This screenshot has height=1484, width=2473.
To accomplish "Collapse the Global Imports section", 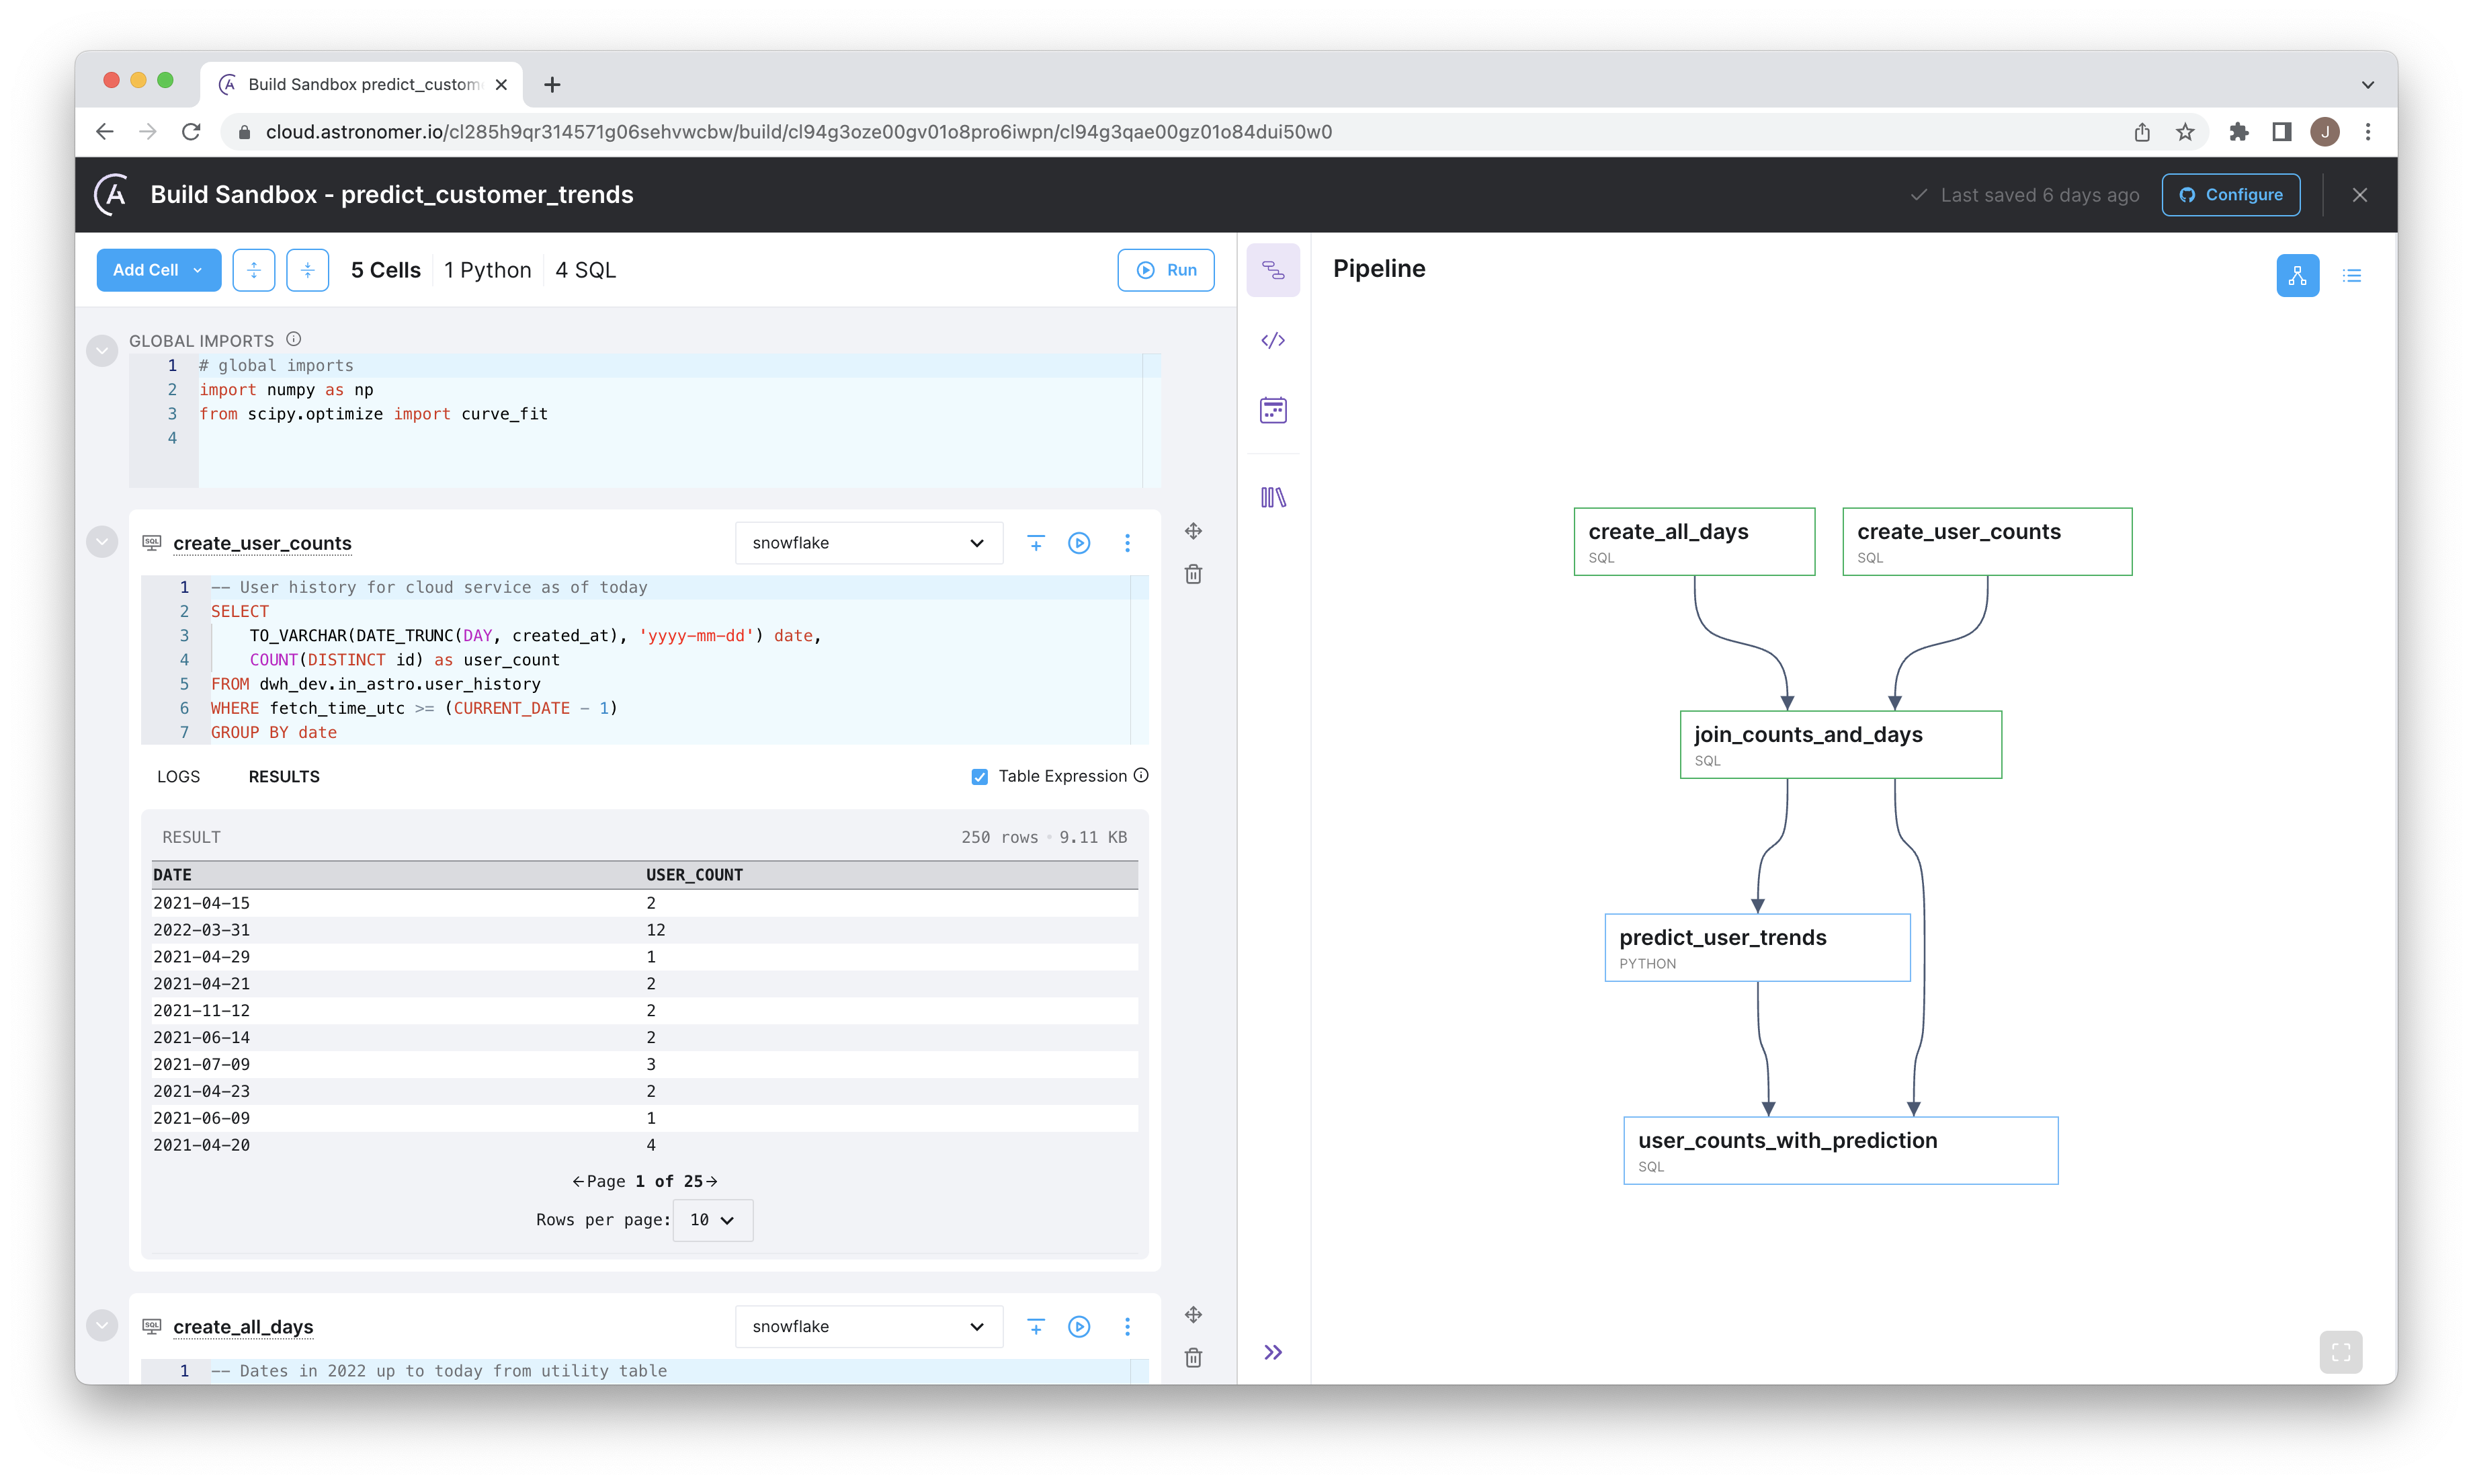I will [102, 351].
